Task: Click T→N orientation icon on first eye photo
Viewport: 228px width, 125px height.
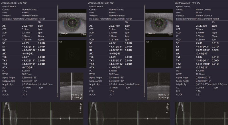Action: tap(83, 35)
